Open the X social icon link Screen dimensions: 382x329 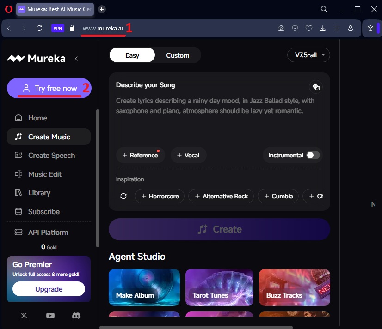coord(24,316)
